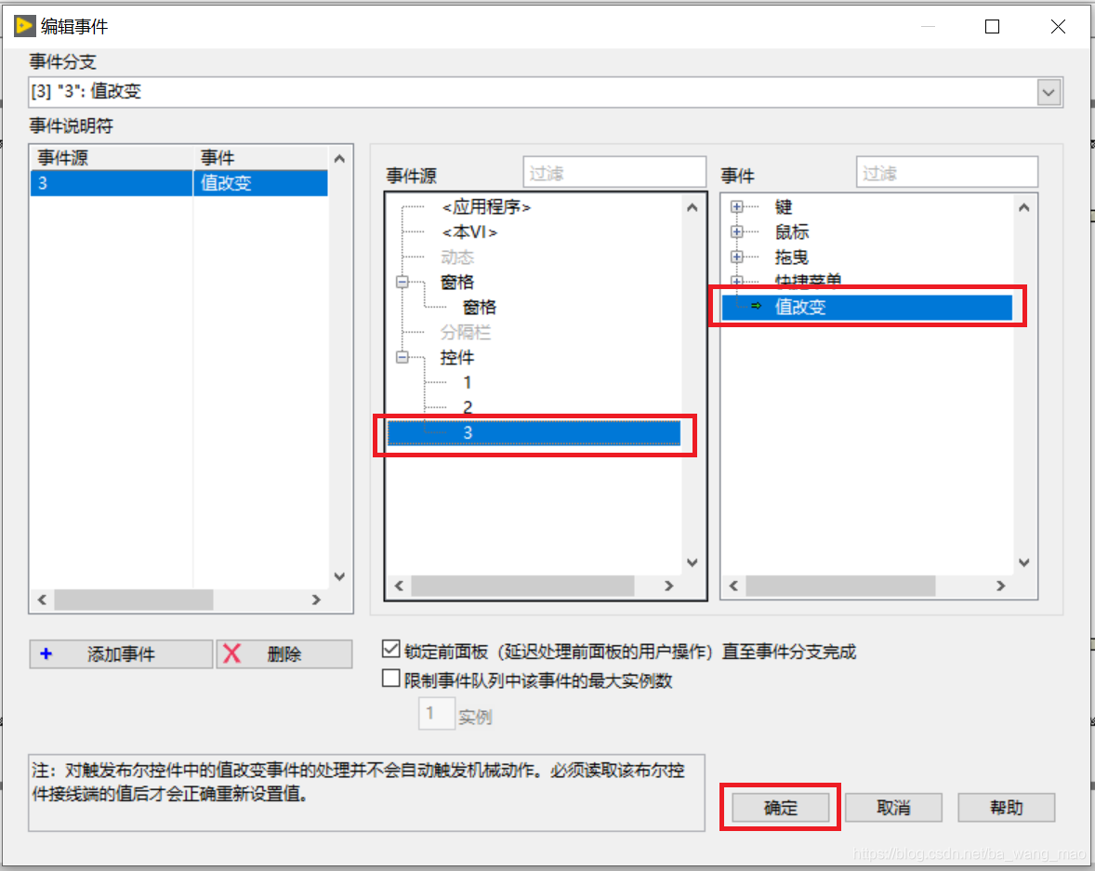This screenshot has width=1095, height=871.
Task: Maximize the 编辑事件 dialog window
Action: [x=992, y=27]
